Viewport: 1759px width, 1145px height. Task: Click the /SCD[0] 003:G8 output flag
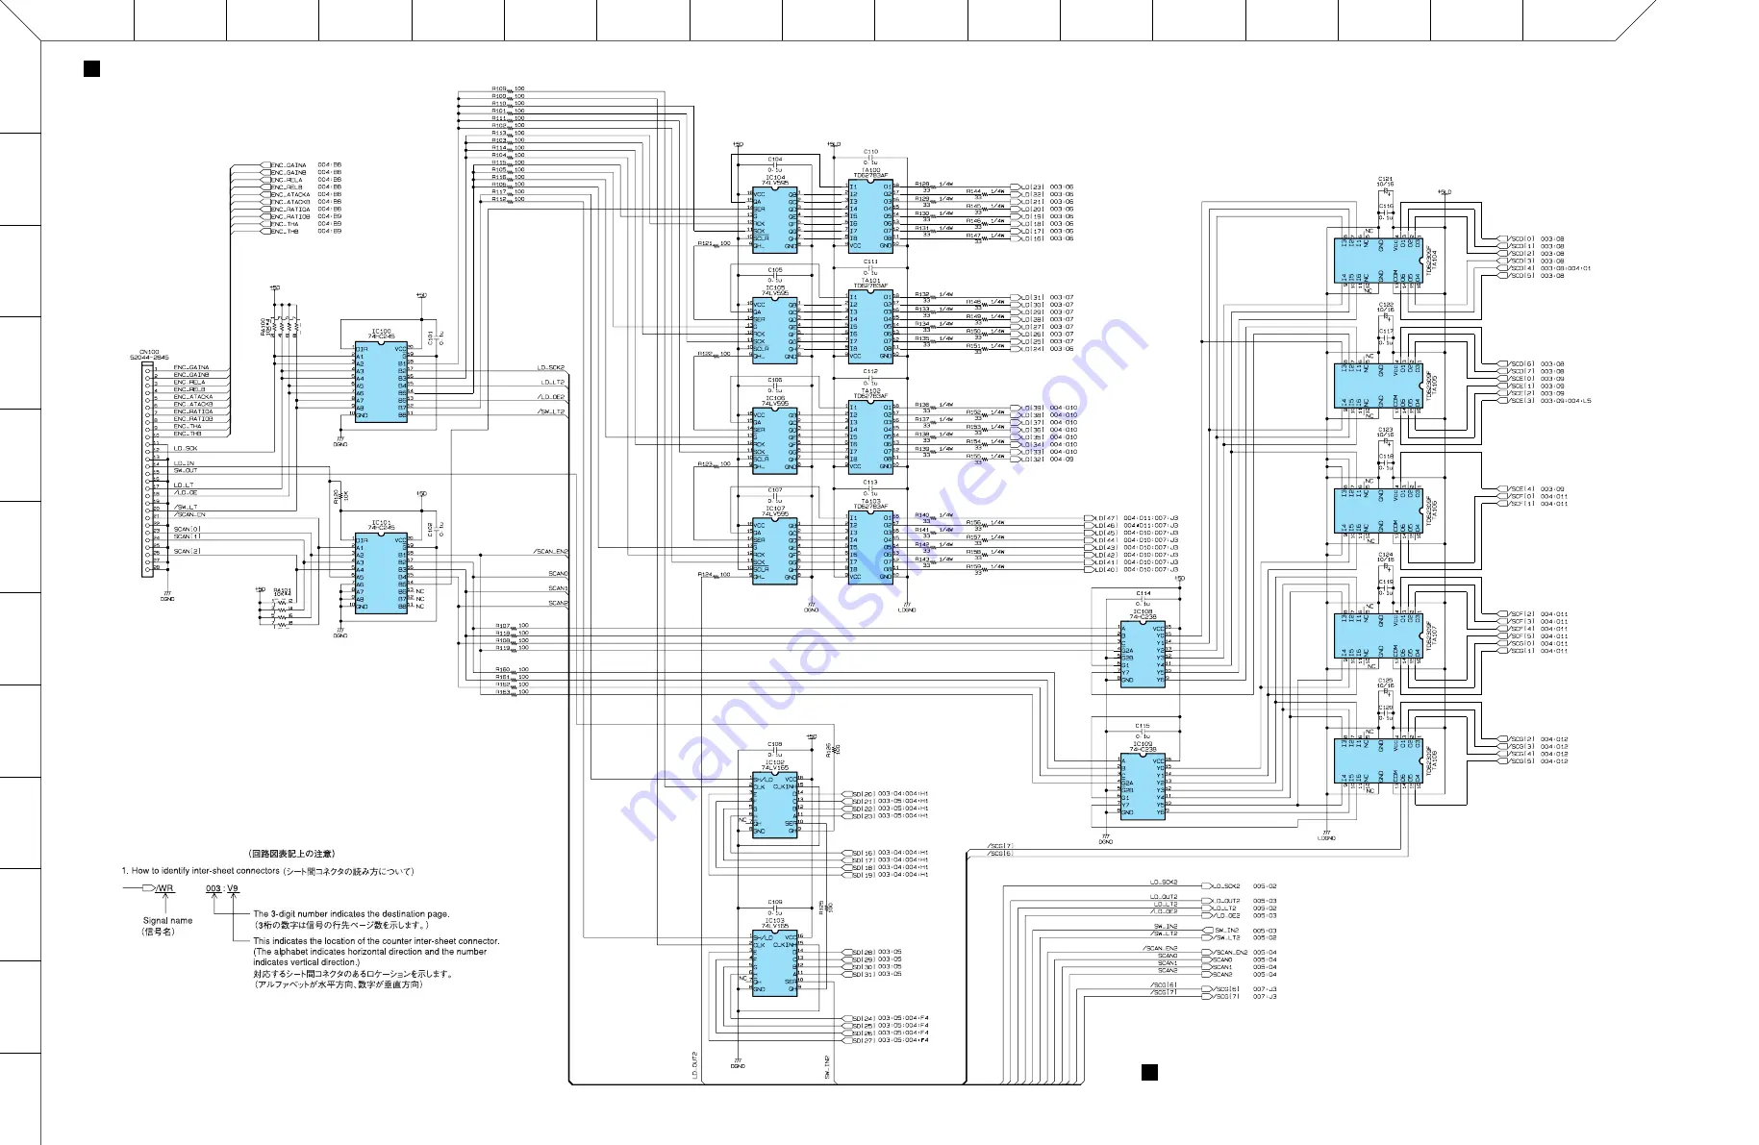[x=1531, y=239]
